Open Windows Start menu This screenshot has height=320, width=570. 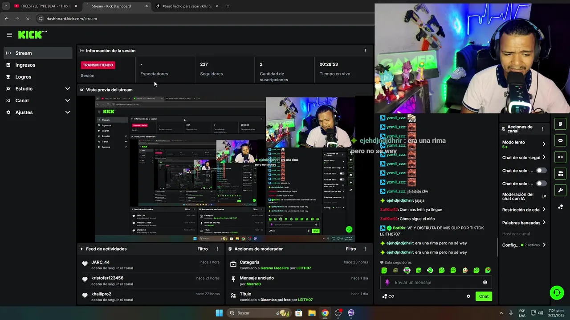click(x=219, y=313)
